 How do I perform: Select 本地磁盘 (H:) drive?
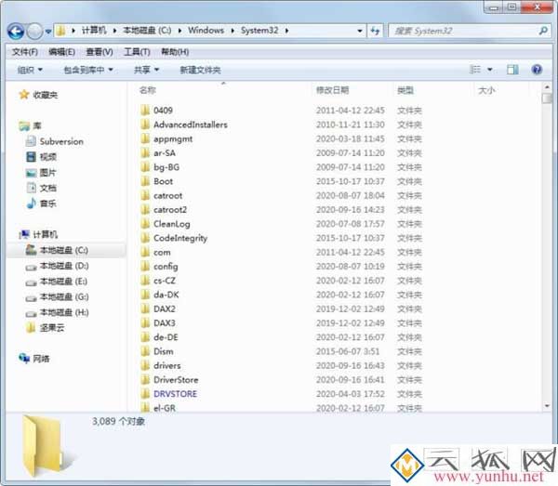57,312
